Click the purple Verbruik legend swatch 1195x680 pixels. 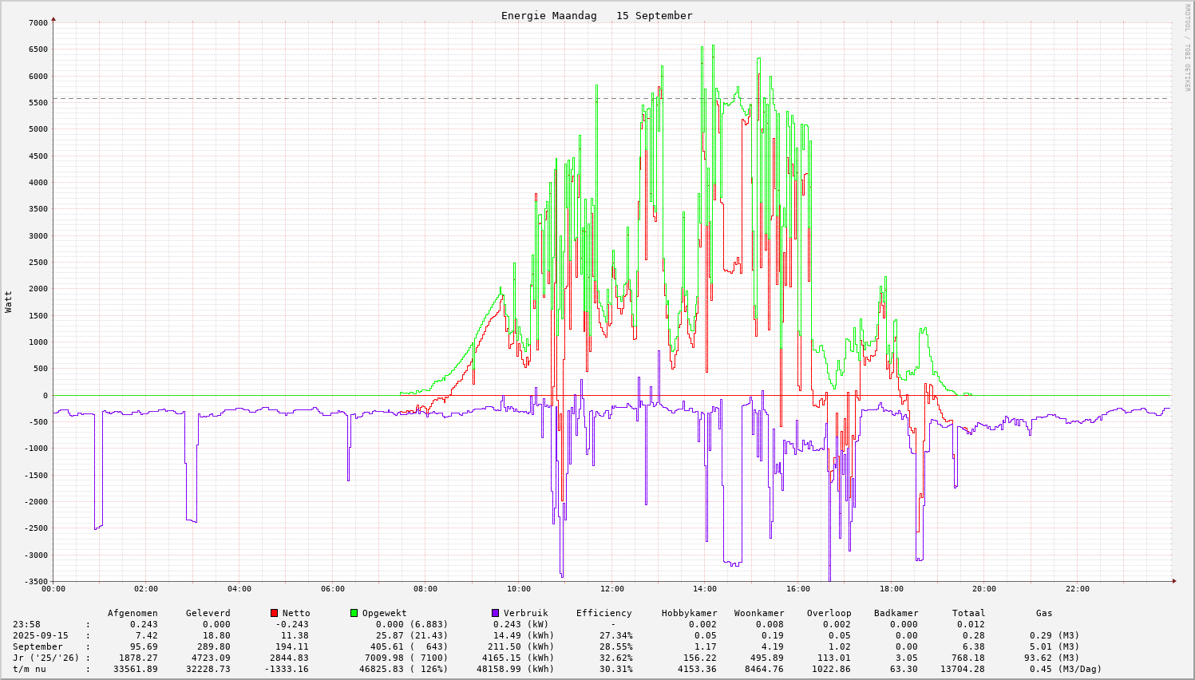pos(495,613)
